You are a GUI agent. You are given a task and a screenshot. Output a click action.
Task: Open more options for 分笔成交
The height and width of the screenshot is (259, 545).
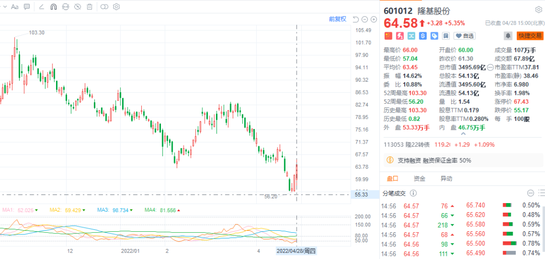pyautogui.click(x=530, y=193)
